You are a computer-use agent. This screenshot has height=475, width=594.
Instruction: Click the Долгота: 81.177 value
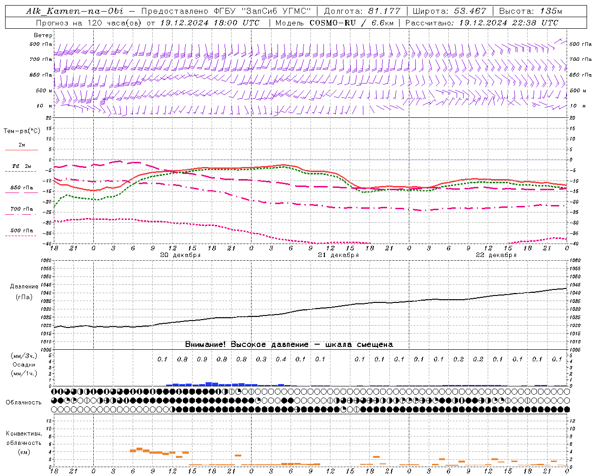362,11
